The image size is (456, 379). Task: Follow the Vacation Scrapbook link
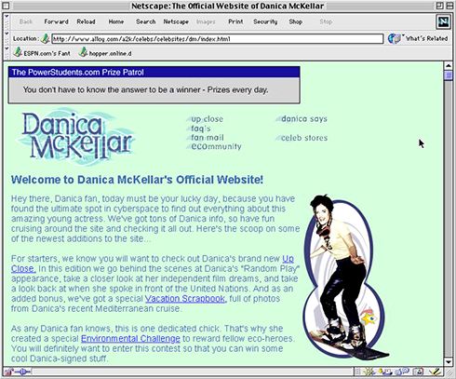point(186,299)
